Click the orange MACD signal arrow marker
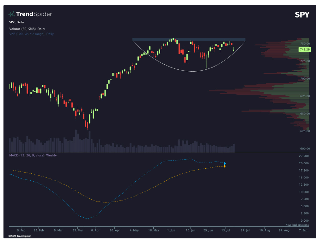The image size is (317, 245). pyautogui.click(x=225, y=166)
